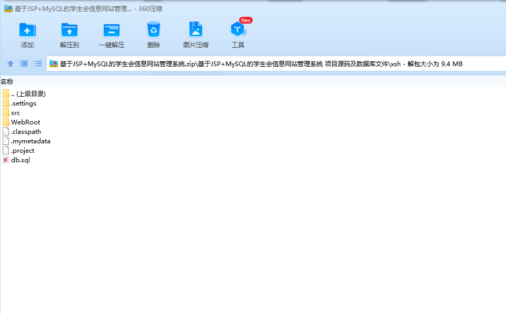Click the folder icon next to .settings
This screenshot has height=314, width=506.
[6, 103]
